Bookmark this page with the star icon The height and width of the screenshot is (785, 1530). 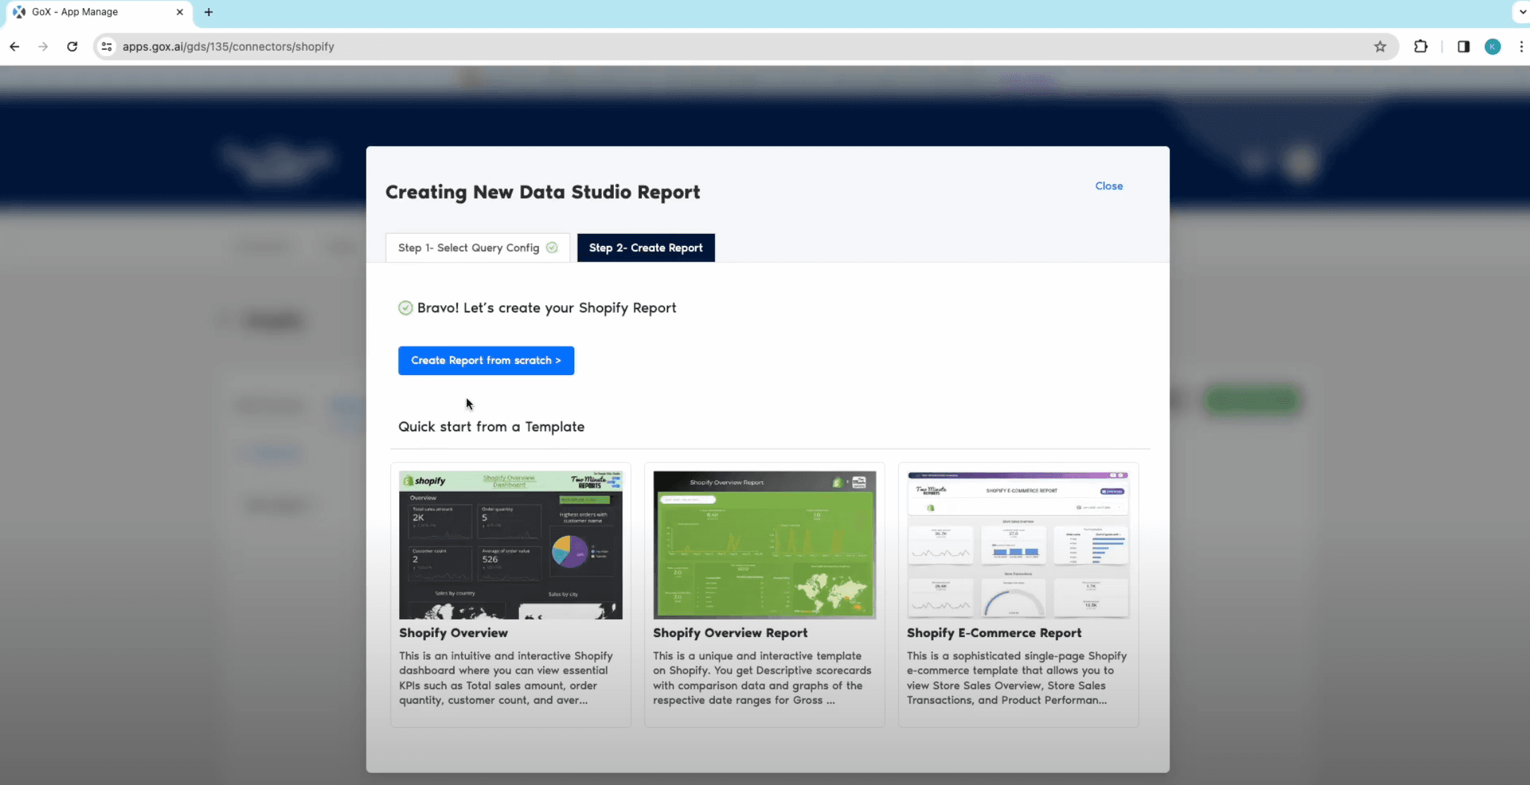(1380, 47)
